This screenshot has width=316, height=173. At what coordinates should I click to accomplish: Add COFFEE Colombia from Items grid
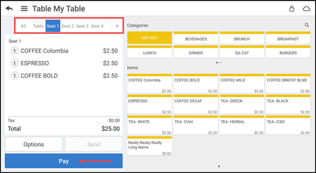pos(149,84)
